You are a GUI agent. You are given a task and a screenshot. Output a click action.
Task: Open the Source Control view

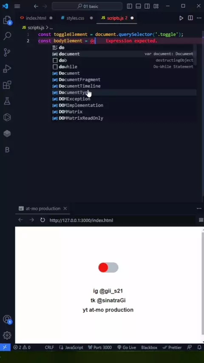(x=7, y=52)
